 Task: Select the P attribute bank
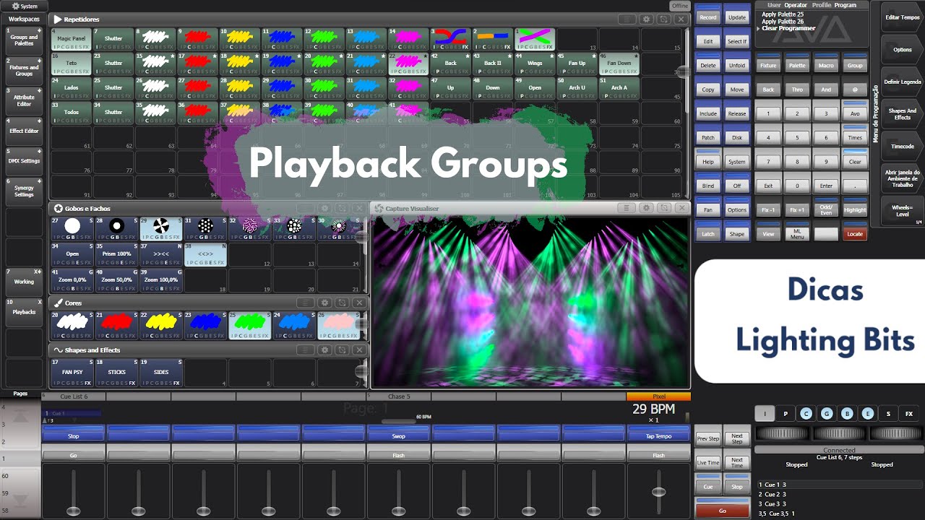(786, 414)
